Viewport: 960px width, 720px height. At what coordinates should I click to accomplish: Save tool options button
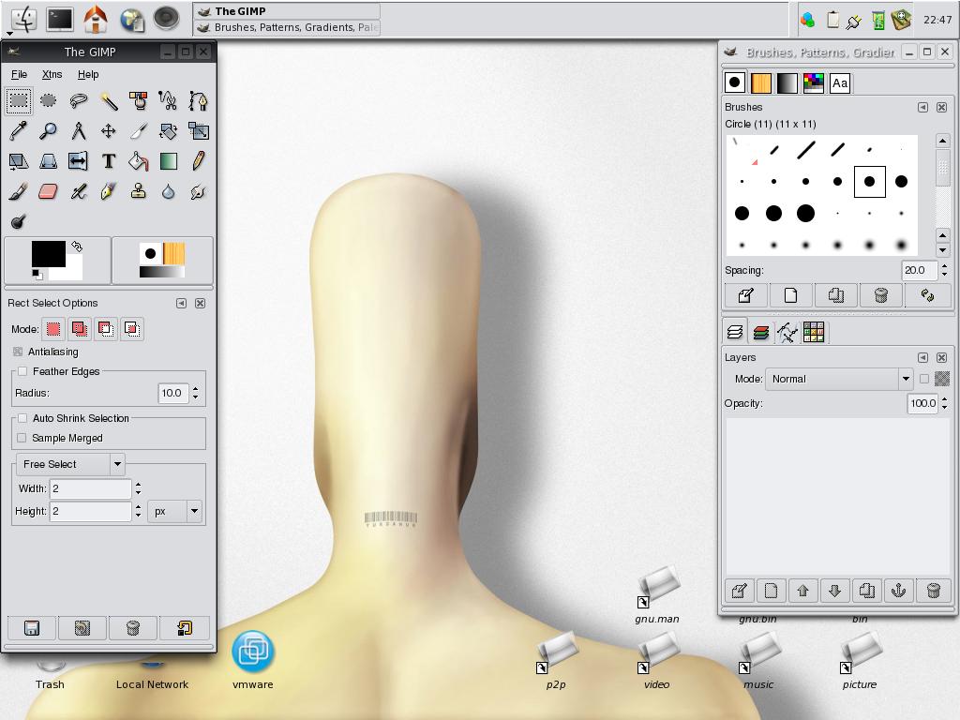32,628
